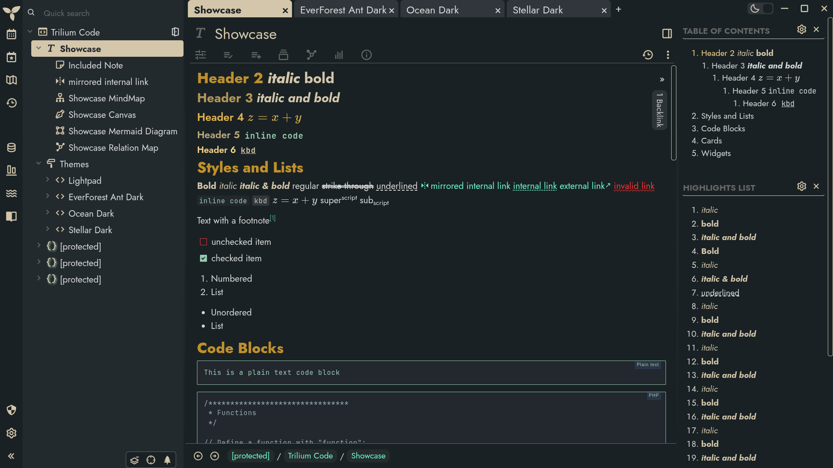Toggle the right pane split icon
Image resolution: width=833 pixels, height=468 pixels.
click(x=667, y=34)
